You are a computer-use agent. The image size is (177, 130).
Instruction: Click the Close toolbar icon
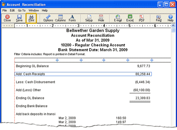click(x=7, y=18)
